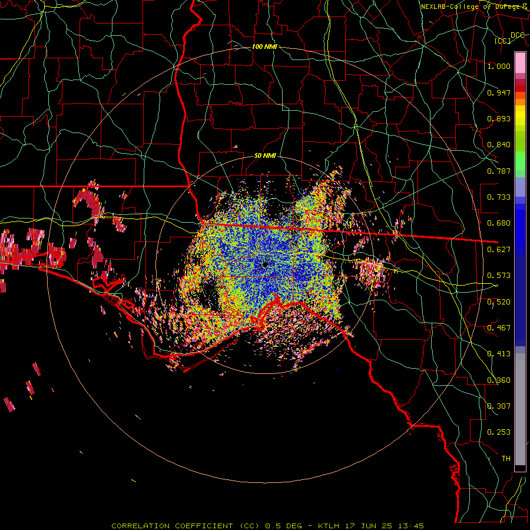This screenshot has width=530, height=530.
Task: Click the 0.520 scale value
Action: tap(499, 302)
